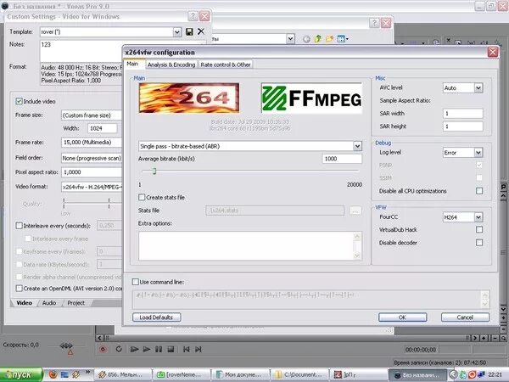Switch to C:\Document taskbar window

(x=299, y=374)
